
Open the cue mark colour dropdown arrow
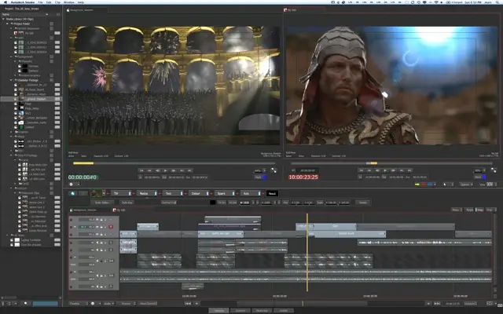click(435, 184)
